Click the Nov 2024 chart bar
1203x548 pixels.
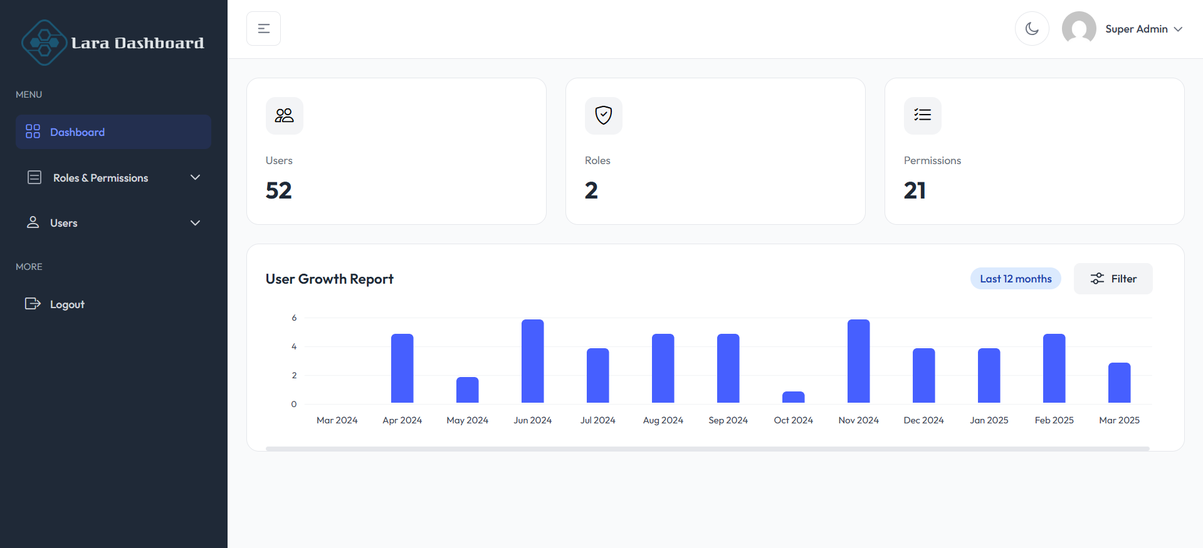click(x=859, y=361)
